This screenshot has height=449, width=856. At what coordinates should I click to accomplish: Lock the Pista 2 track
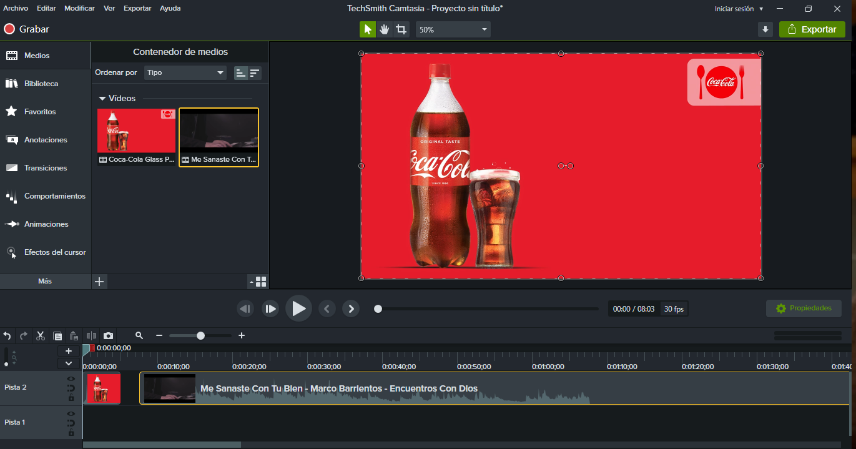tap(71, 398)
